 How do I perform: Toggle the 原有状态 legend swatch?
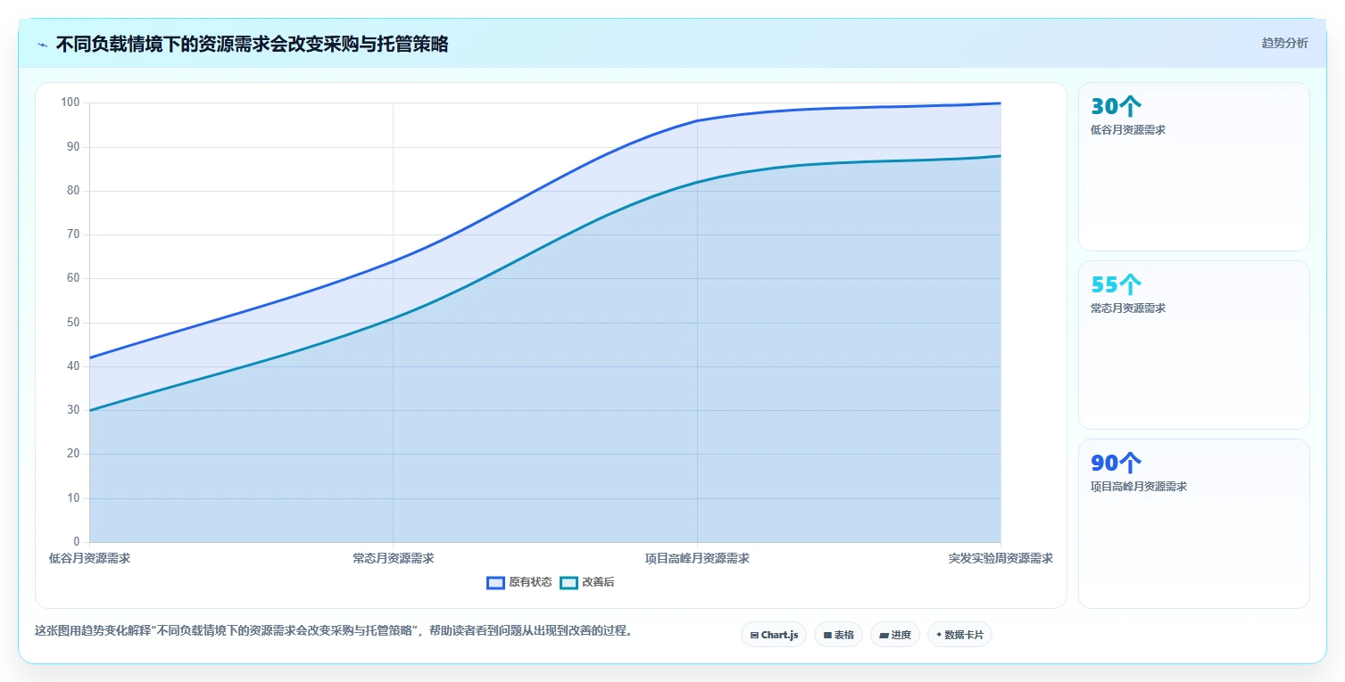click(495, 583)
